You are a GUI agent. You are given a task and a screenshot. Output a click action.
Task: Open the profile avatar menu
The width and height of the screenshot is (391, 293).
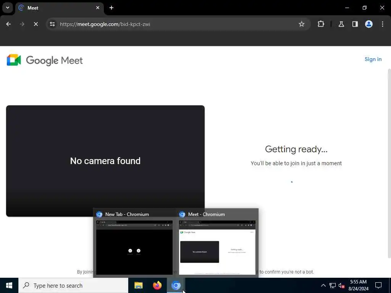click(x=369, y=24)
